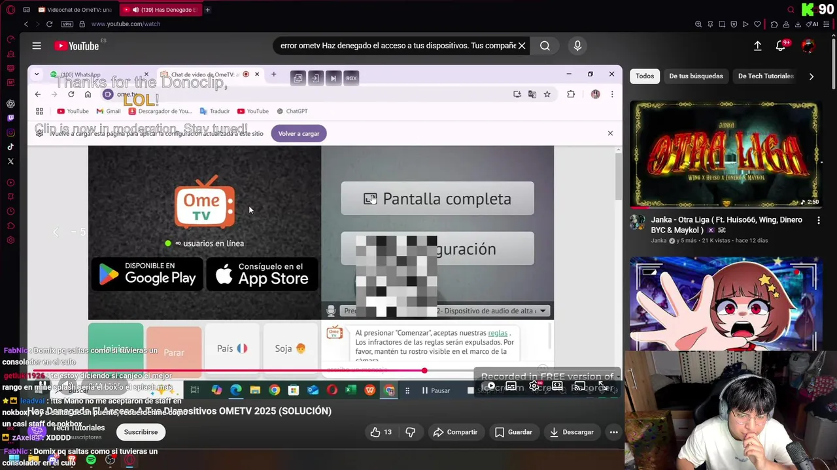
Task: Open options menu for Janka - Otra Liga video
Action: tap(818, 221)
